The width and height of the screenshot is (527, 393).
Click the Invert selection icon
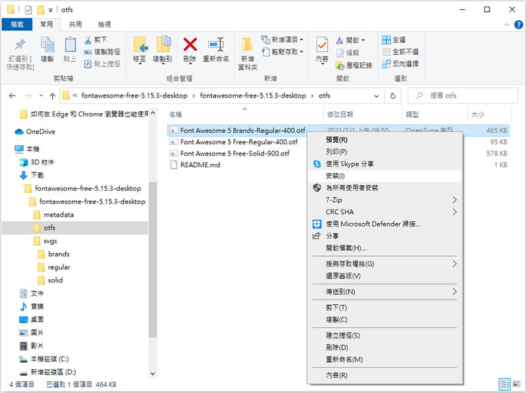click(387, 64)
